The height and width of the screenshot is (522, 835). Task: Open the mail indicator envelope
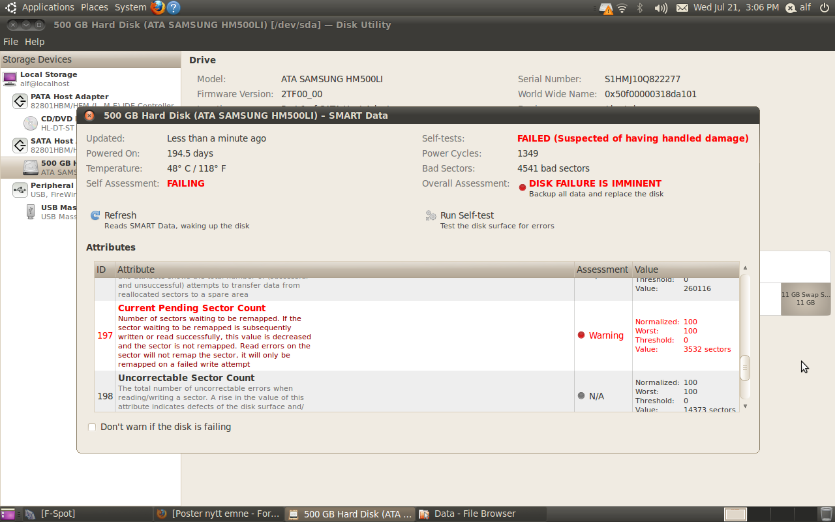click(x=682, y=8)
